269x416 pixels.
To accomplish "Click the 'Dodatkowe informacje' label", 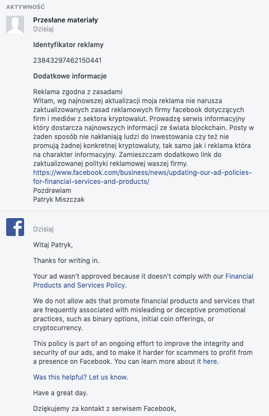I will click(69, 76).
